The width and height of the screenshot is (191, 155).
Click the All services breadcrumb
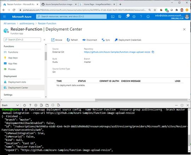coord(10,23)
